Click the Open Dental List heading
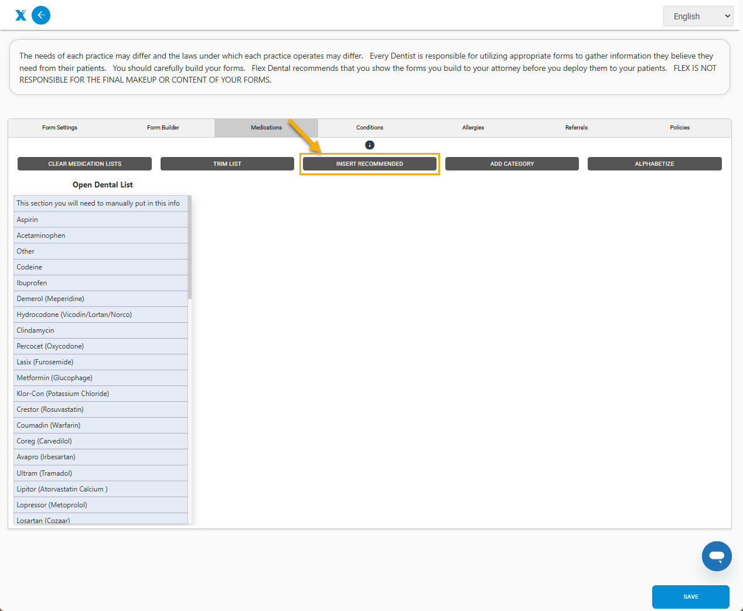This screenshot has width=743, height=611. click(103, 185)
